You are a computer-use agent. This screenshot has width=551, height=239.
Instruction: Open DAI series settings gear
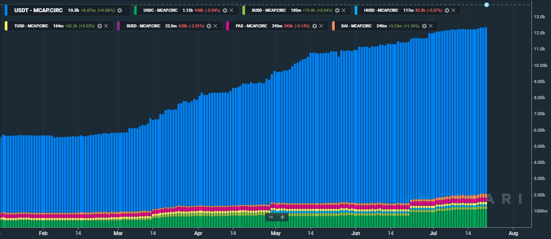(x=425, y=26)
